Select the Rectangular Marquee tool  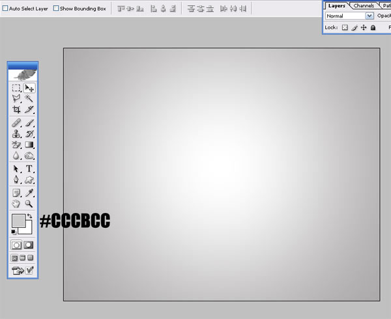(16, 88)
